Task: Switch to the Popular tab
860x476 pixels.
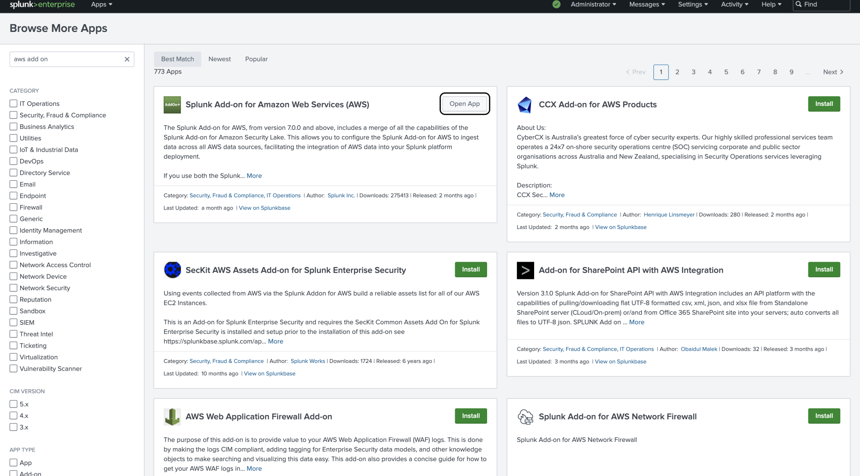Action: coord(256,59)
